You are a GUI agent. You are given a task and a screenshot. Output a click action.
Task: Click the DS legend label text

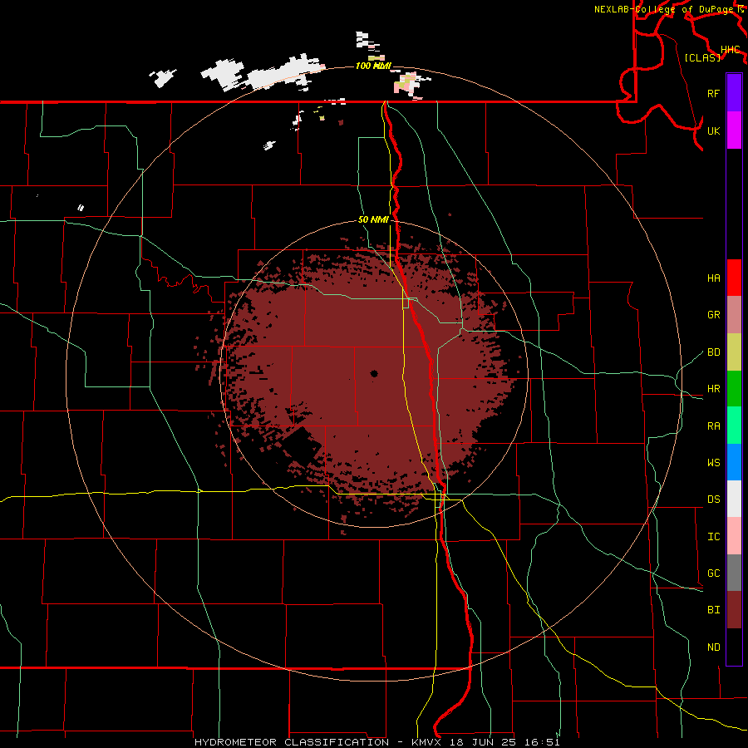(713, 499)
